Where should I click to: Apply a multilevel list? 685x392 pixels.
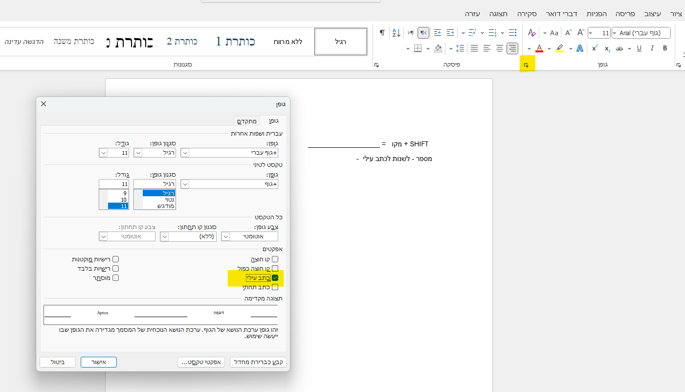pos(472,33)
